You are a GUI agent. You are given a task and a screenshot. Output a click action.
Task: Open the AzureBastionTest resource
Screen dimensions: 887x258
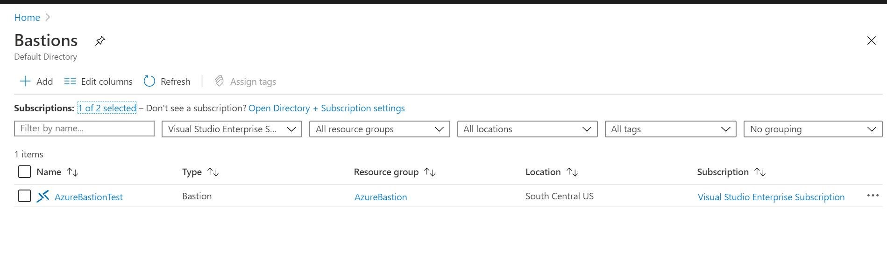(x=89, y=197)
